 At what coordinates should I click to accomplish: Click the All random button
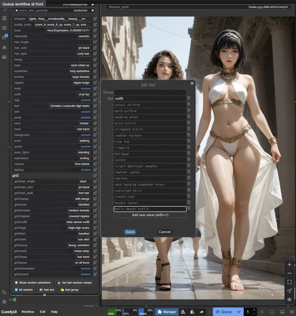(x=24, y=290)
